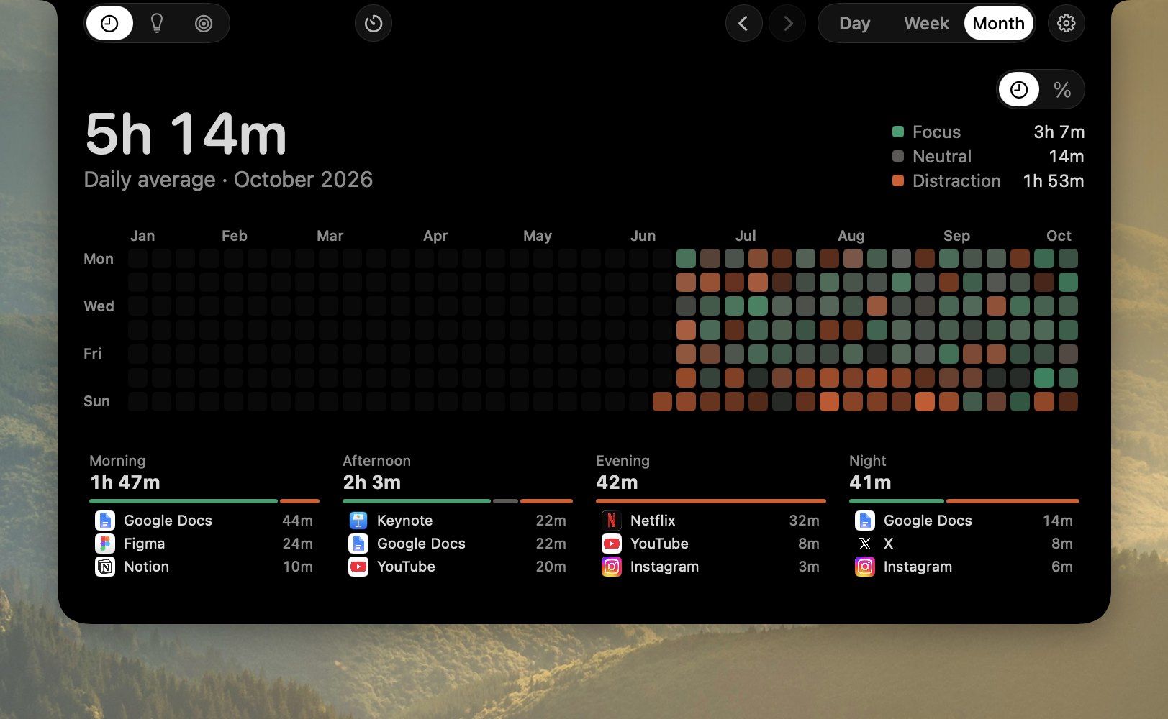
Task: Click the green Focus legend swatch
Action: tap(898, 132)
